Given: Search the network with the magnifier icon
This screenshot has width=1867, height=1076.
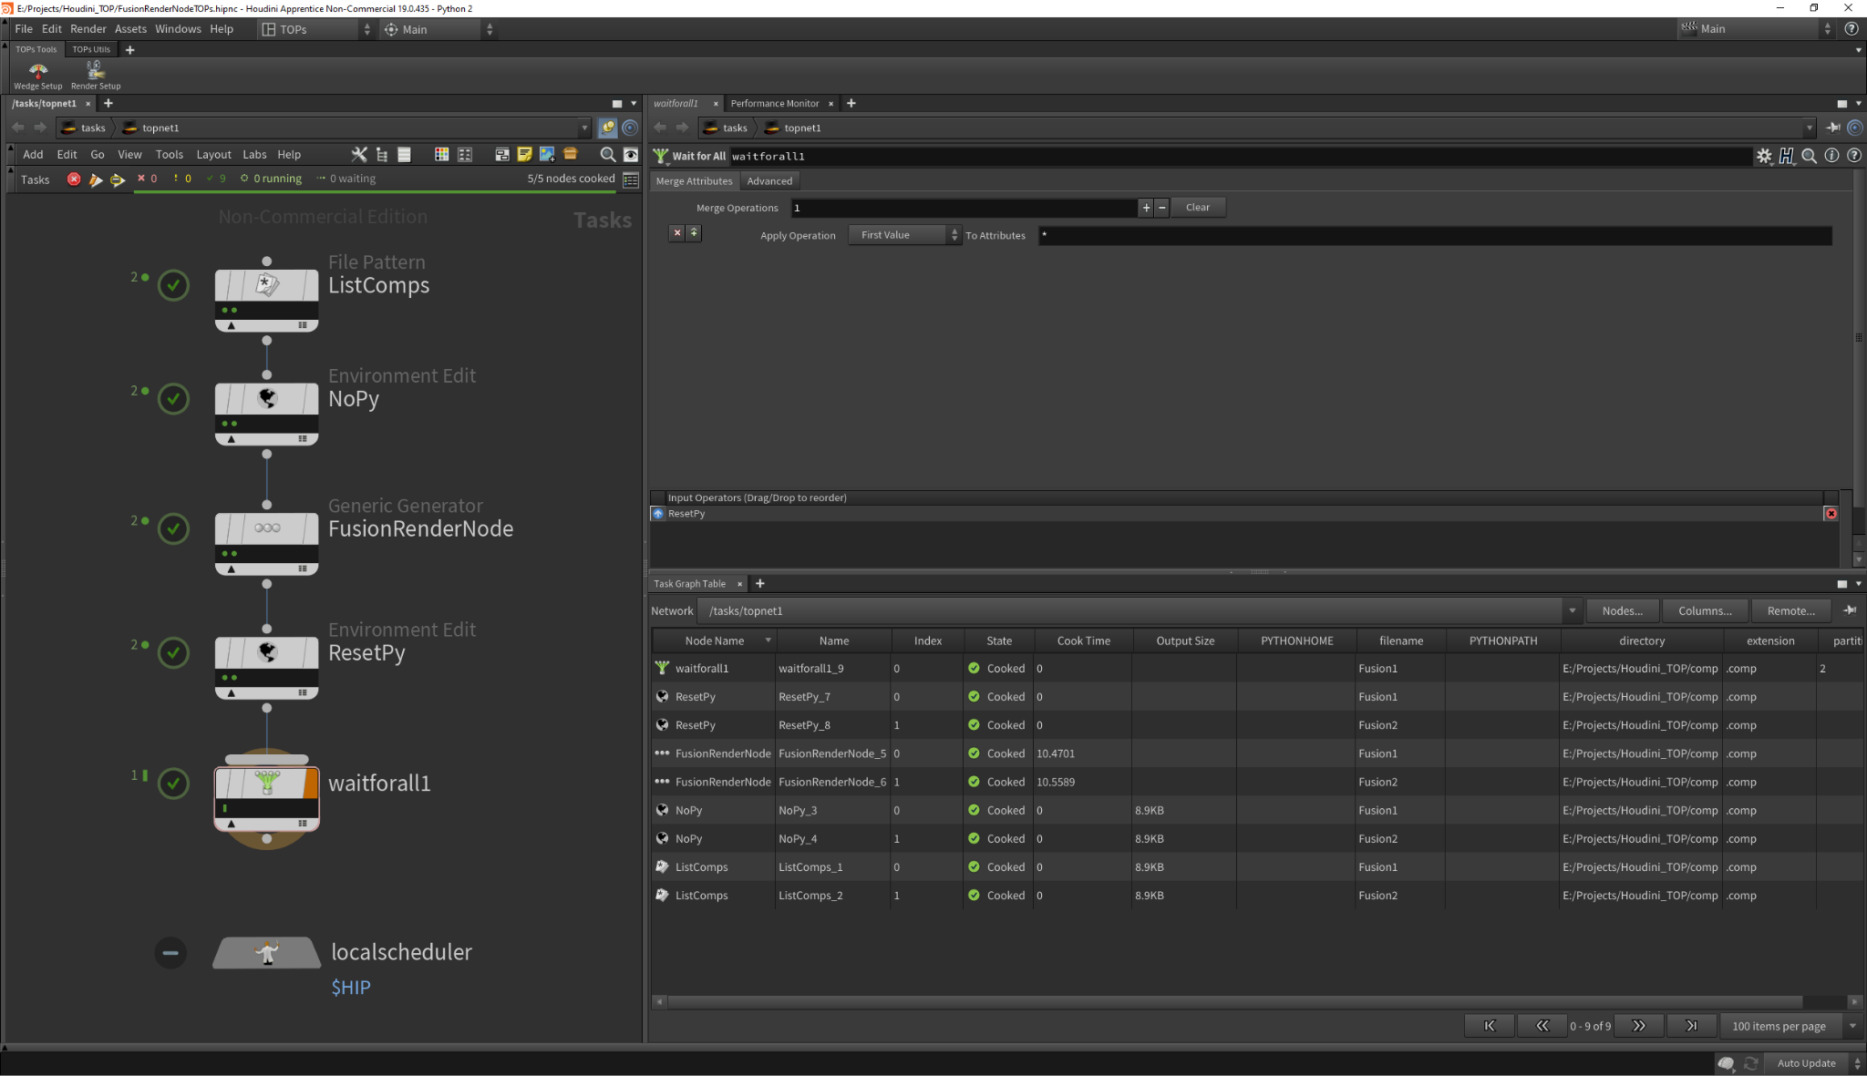Looking at the screenshot, I should click(x=607, y=155).
